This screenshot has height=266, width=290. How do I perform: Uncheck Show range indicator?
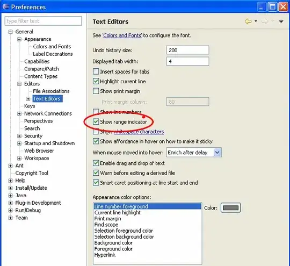point(96,121)
